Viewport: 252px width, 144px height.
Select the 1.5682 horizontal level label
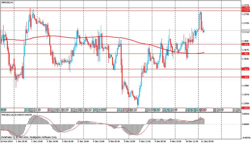tap(245, 44)
